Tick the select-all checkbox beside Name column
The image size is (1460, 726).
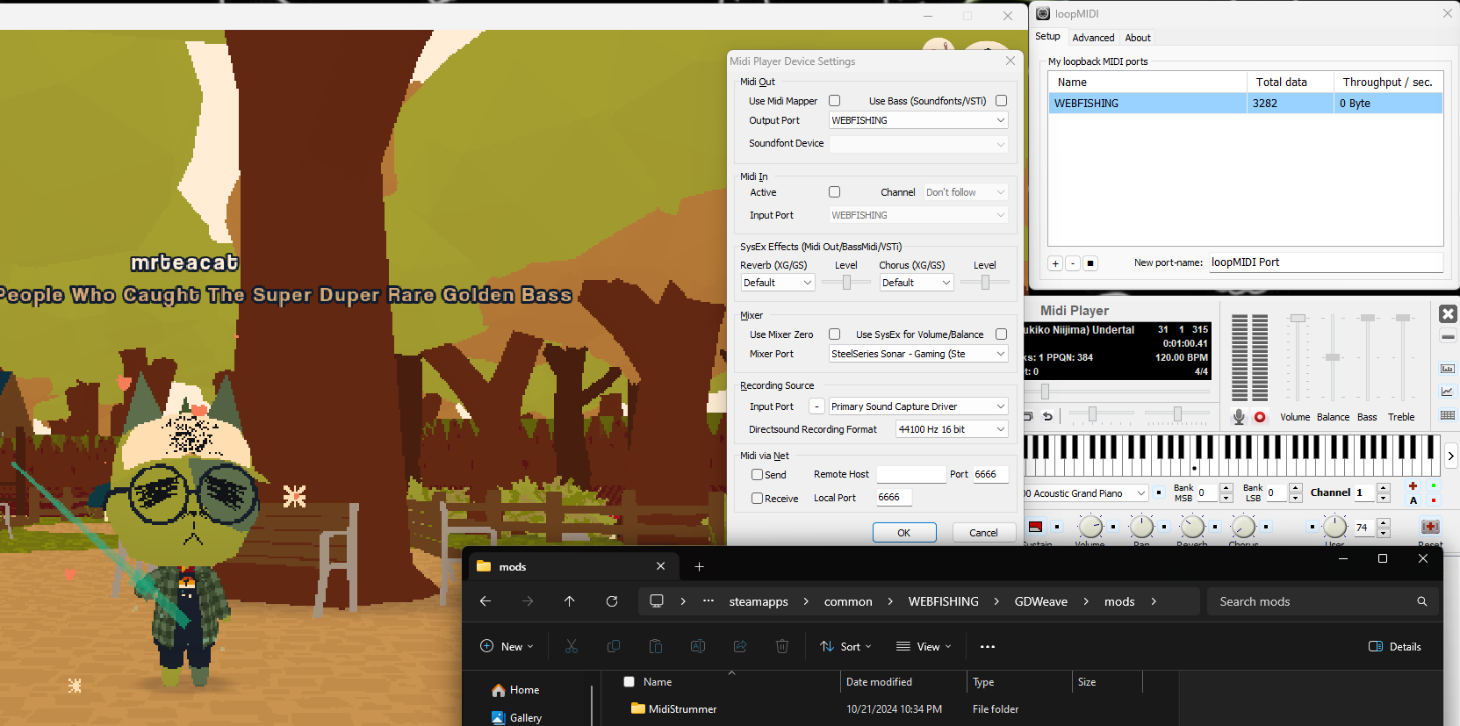click(629, 682)
